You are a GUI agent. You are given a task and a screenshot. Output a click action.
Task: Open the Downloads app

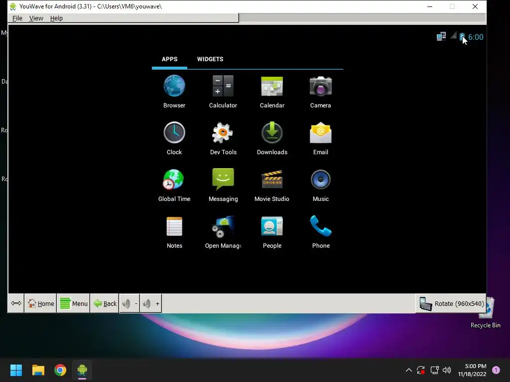tap(272, 138)
